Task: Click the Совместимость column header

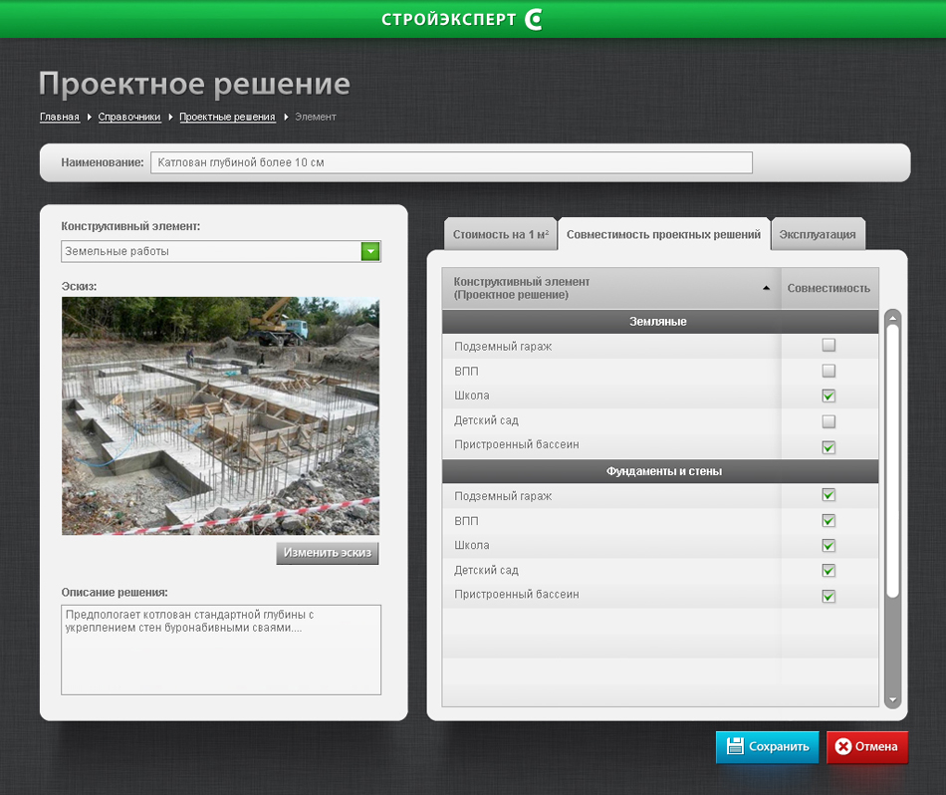Action: (828, 289)
